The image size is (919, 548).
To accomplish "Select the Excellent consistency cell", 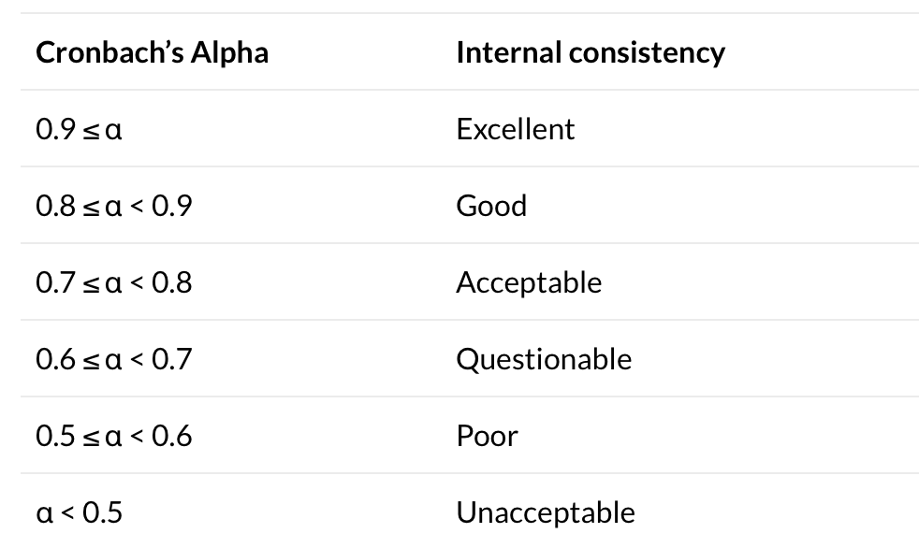I will pos(516,129).
